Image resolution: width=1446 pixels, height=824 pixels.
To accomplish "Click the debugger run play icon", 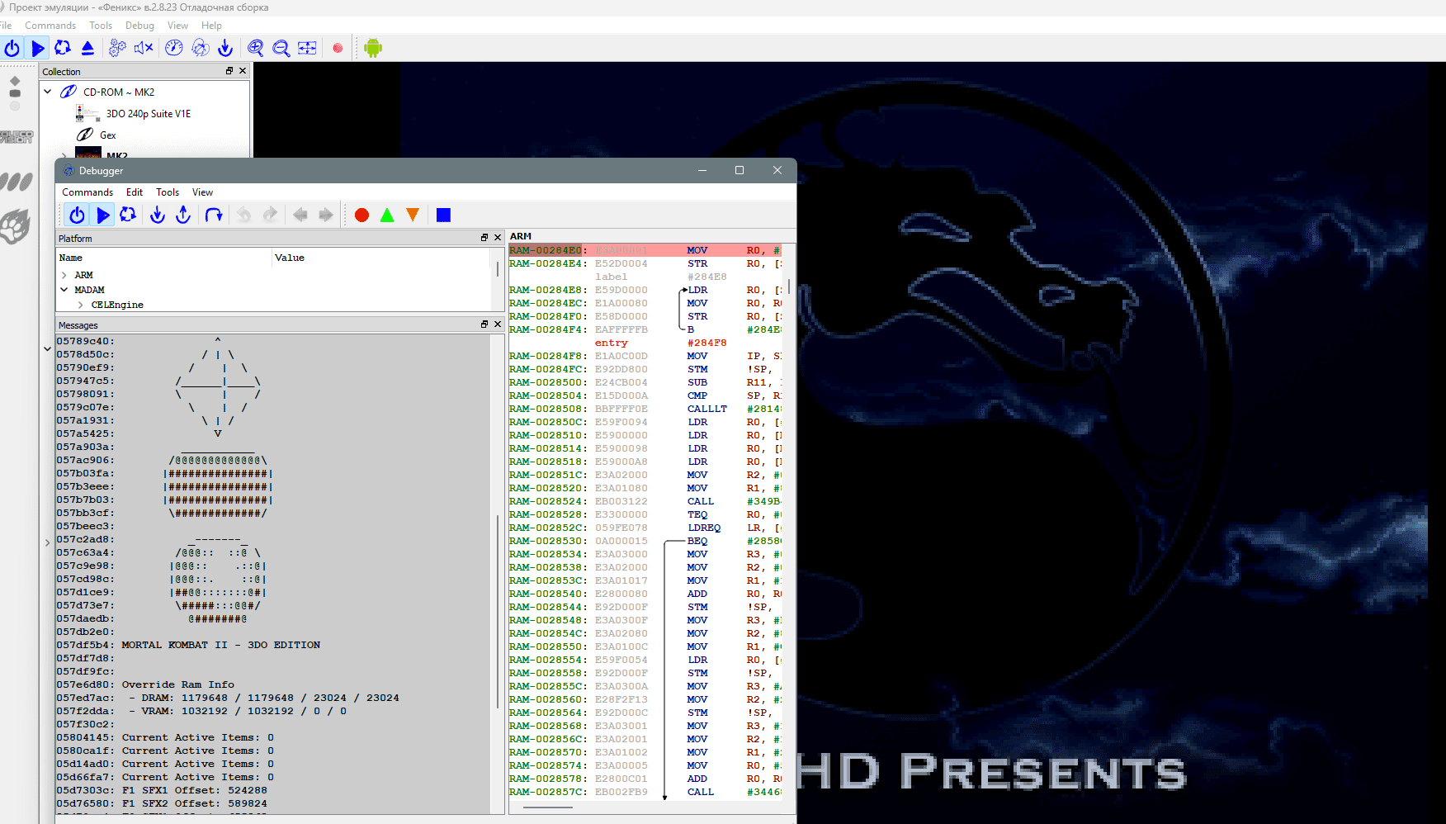I will 103,215.
